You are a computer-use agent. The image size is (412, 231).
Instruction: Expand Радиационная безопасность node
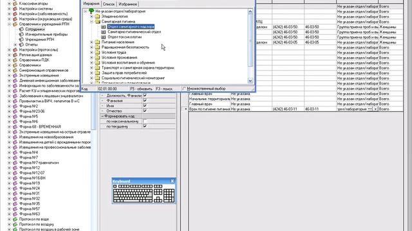(x=91, y=47)
